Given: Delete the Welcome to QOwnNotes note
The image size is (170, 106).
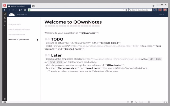Looking at the screenshot, I should (37, 40).
